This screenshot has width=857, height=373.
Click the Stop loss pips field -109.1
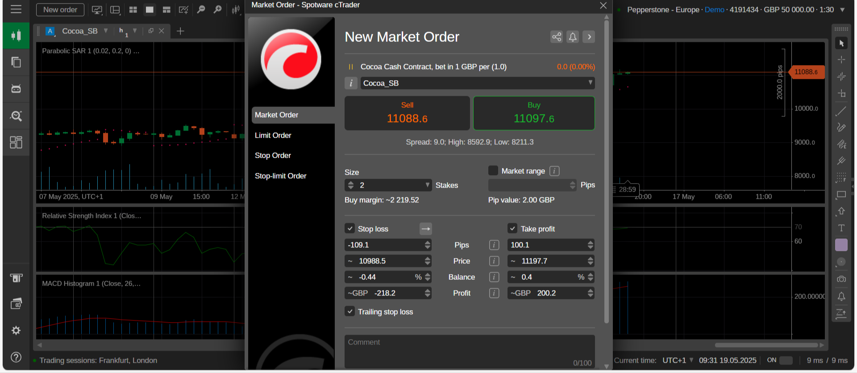[x=388, y=245]
